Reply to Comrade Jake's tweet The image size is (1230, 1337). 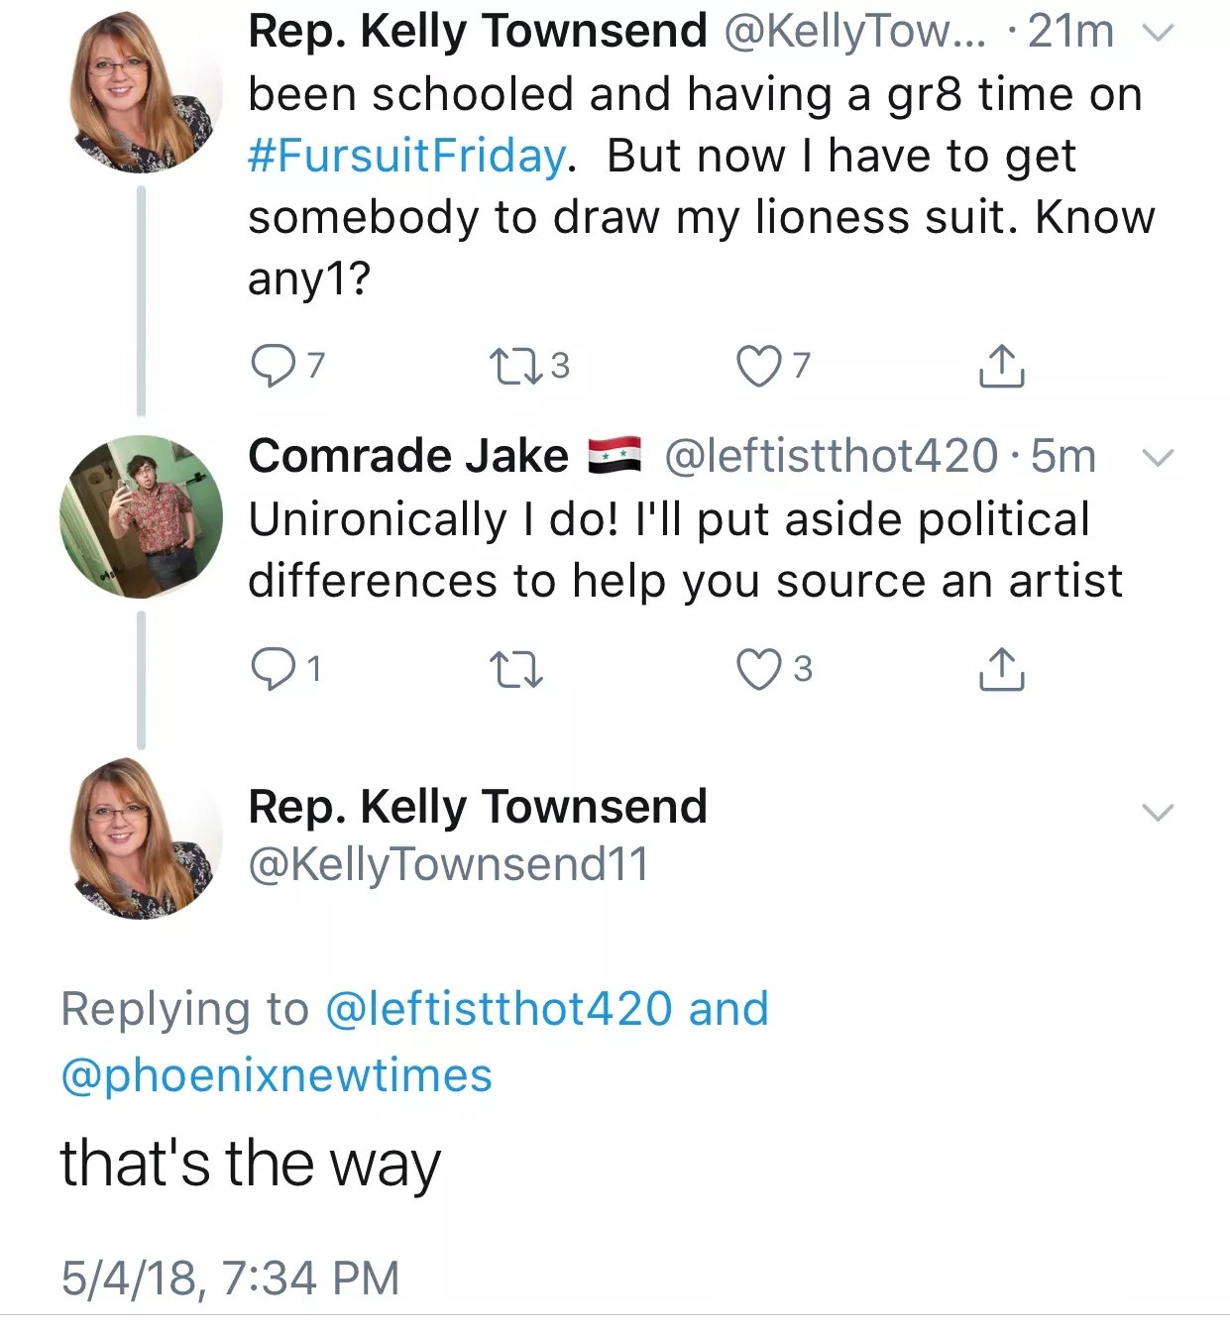pyautogui.click(x=270, y=669)
